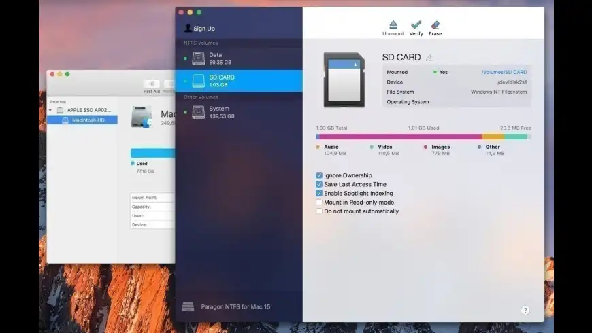Click the pencil rename icon beside SD CARD
This screenshot has height=333, width=592.
coord(429,58)
